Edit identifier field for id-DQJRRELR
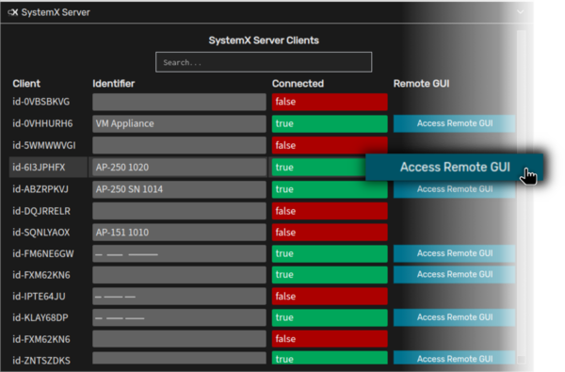The width and height of the screenshot is (565, 372). pyautogui.click(x=179, y=211)
